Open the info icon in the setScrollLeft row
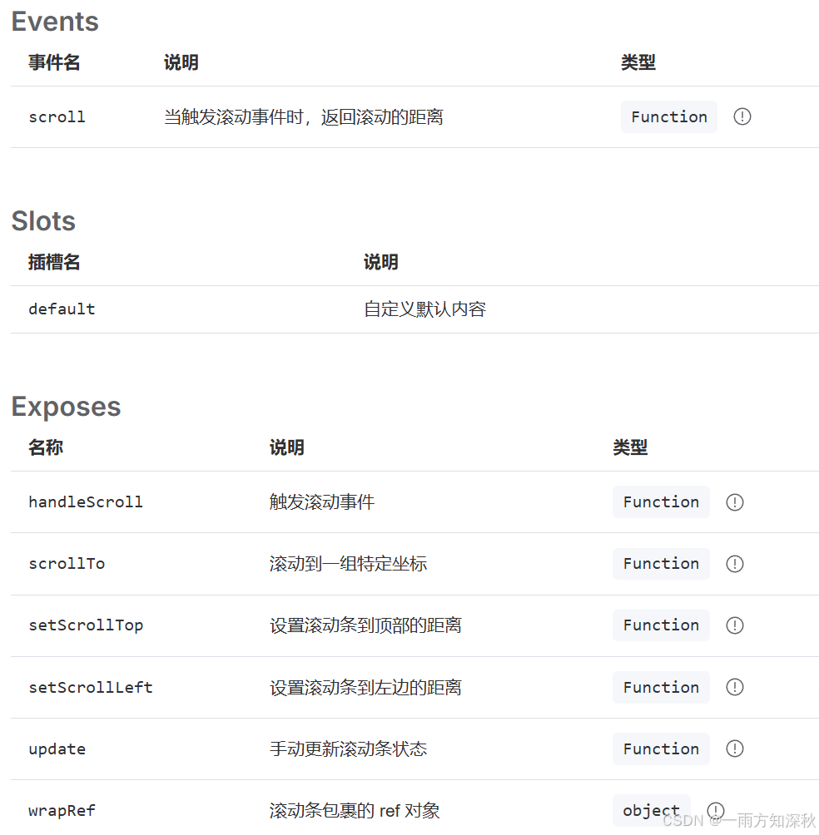This screenshot has width=819, height=835. pyautogui.click(x=734, y=687)
